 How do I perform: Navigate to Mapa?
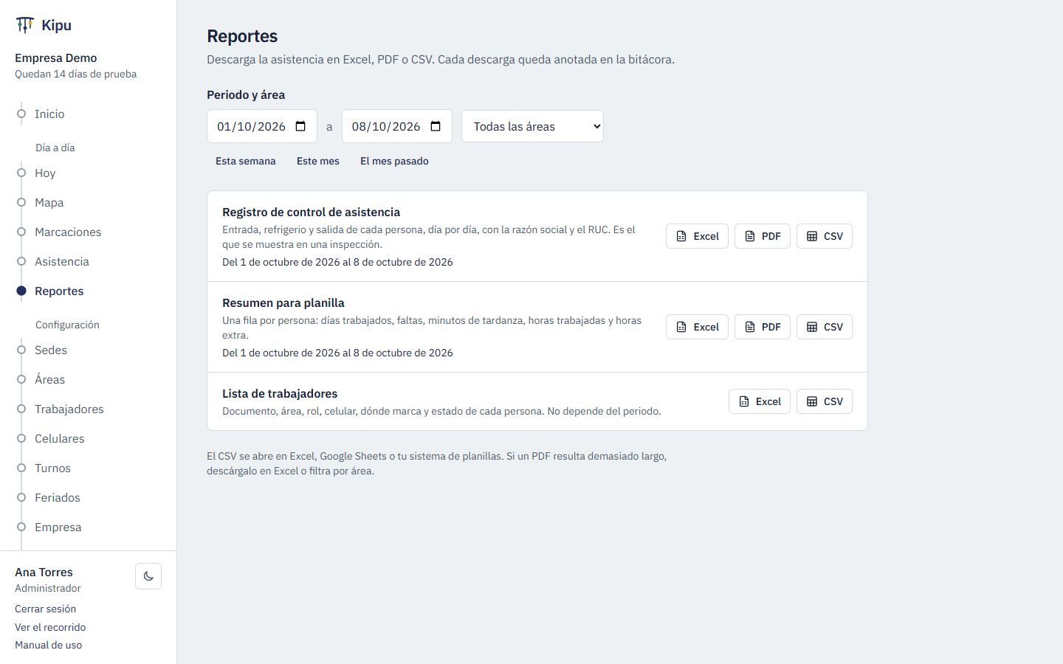pos(49,202)
